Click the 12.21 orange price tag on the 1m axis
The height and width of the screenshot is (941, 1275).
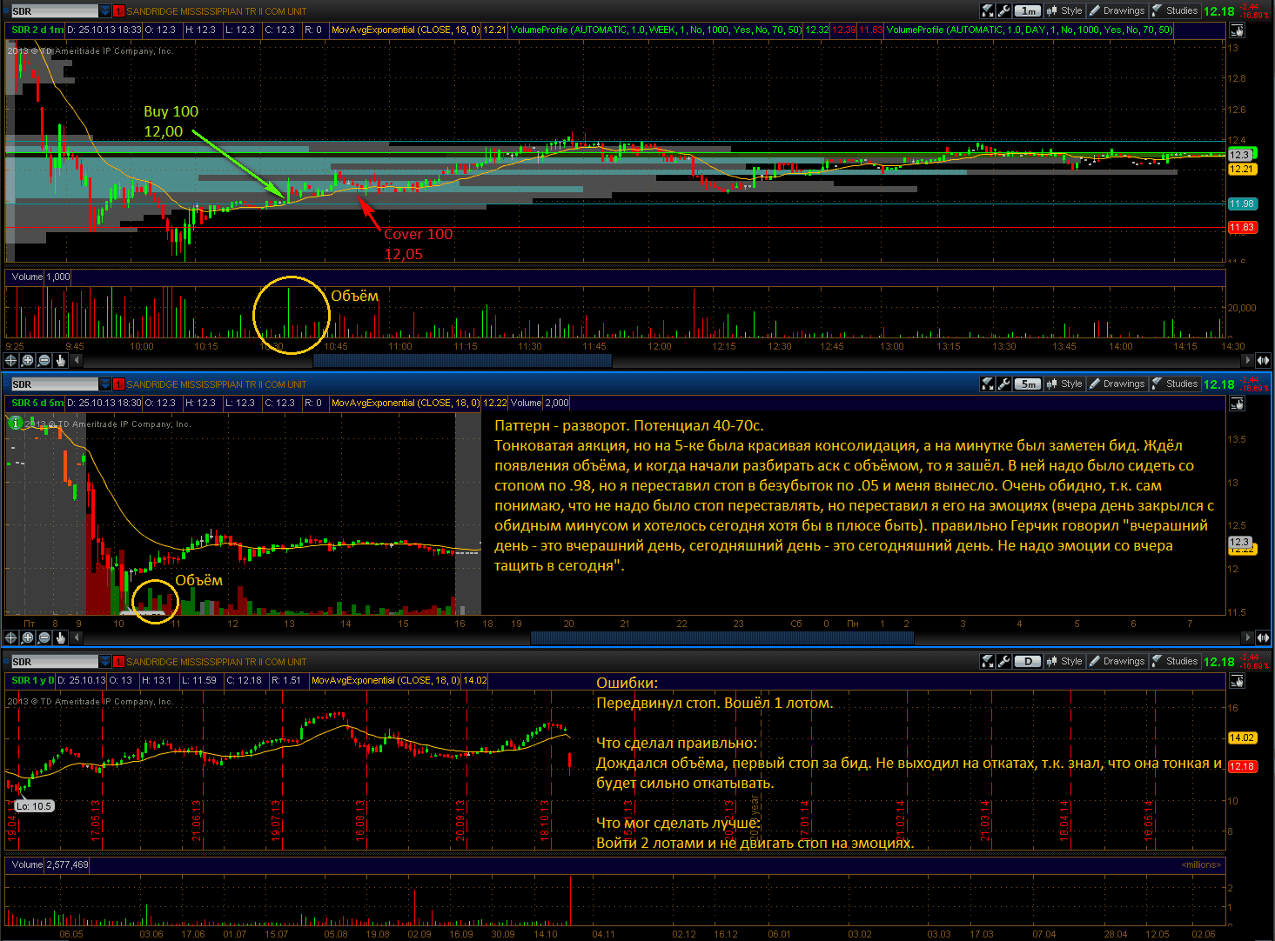[1242, 169]
